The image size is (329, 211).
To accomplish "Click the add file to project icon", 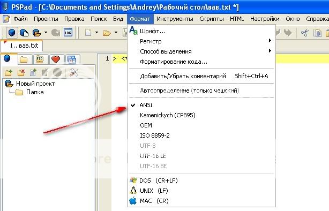I will pos(33,73).
